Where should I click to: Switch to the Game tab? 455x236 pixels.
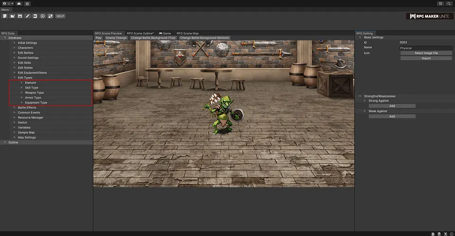pos(165,33)
